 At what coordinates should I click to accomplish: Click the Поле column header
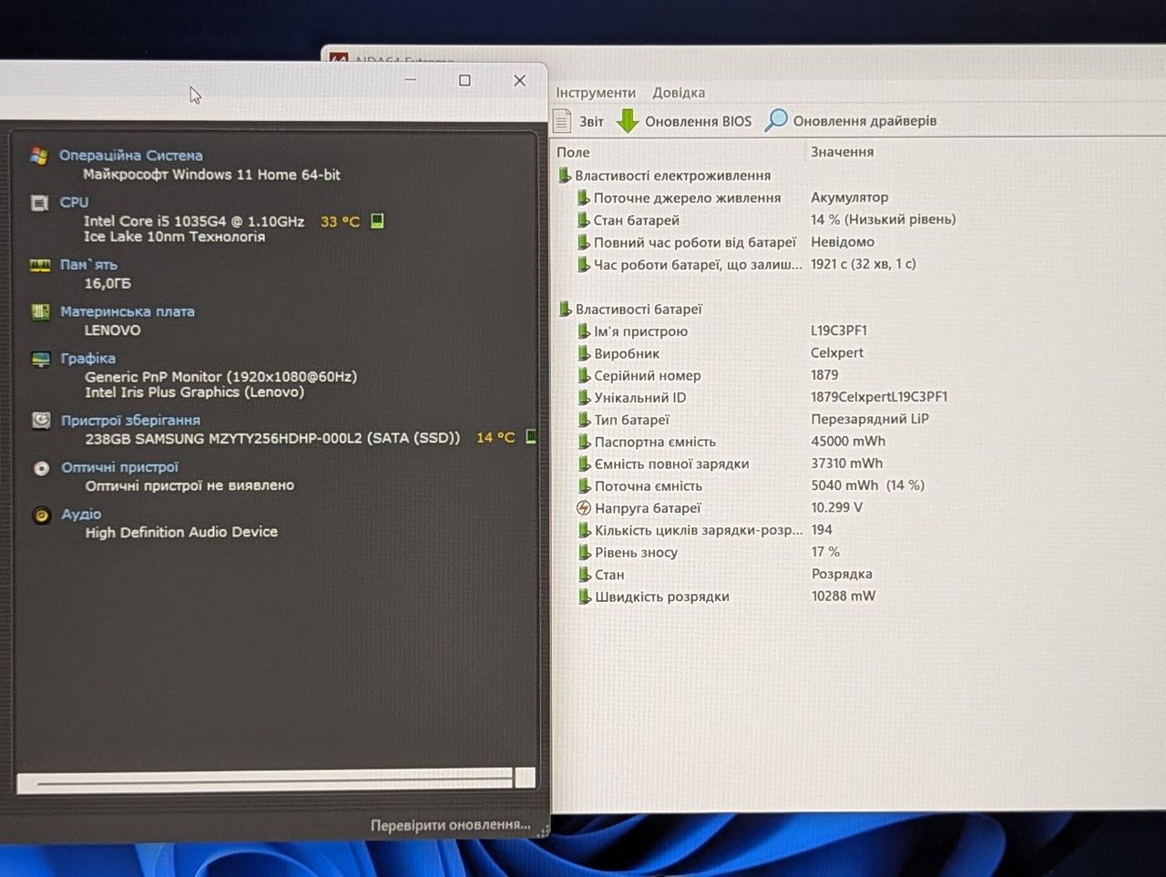[x=573, y=152]
